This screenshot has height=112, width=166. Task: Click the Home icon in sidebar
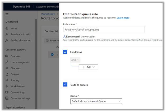click(7, 28)
